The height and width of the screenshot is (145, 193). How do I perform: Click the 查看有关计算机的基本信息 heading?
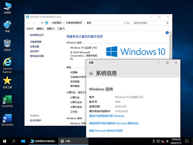84,37
